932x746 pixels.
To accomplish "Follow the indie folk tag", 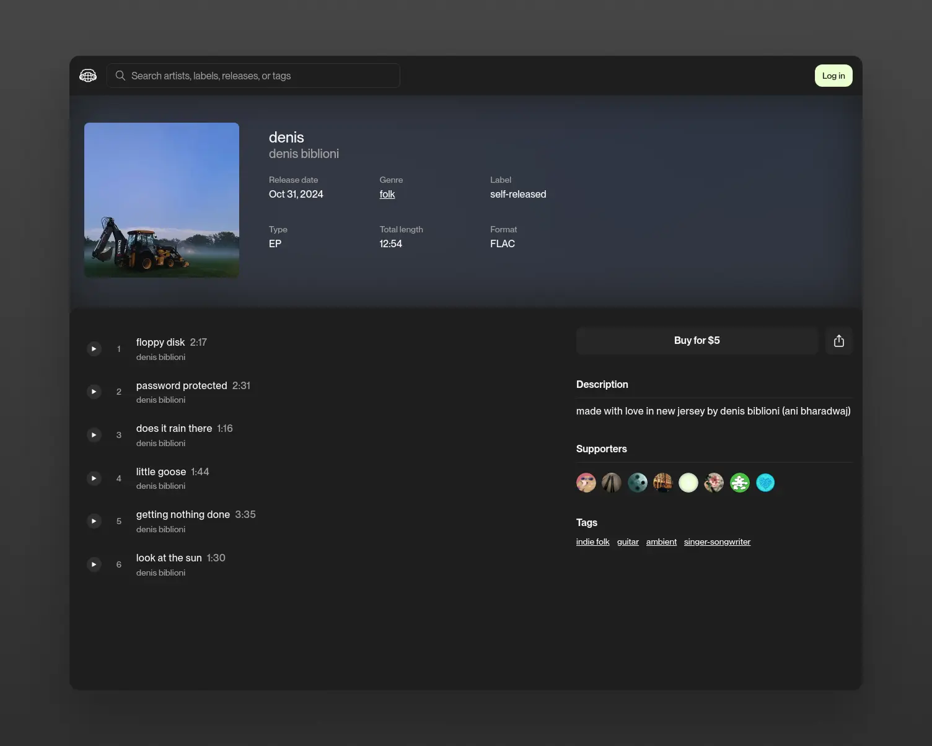I will 593,542.
